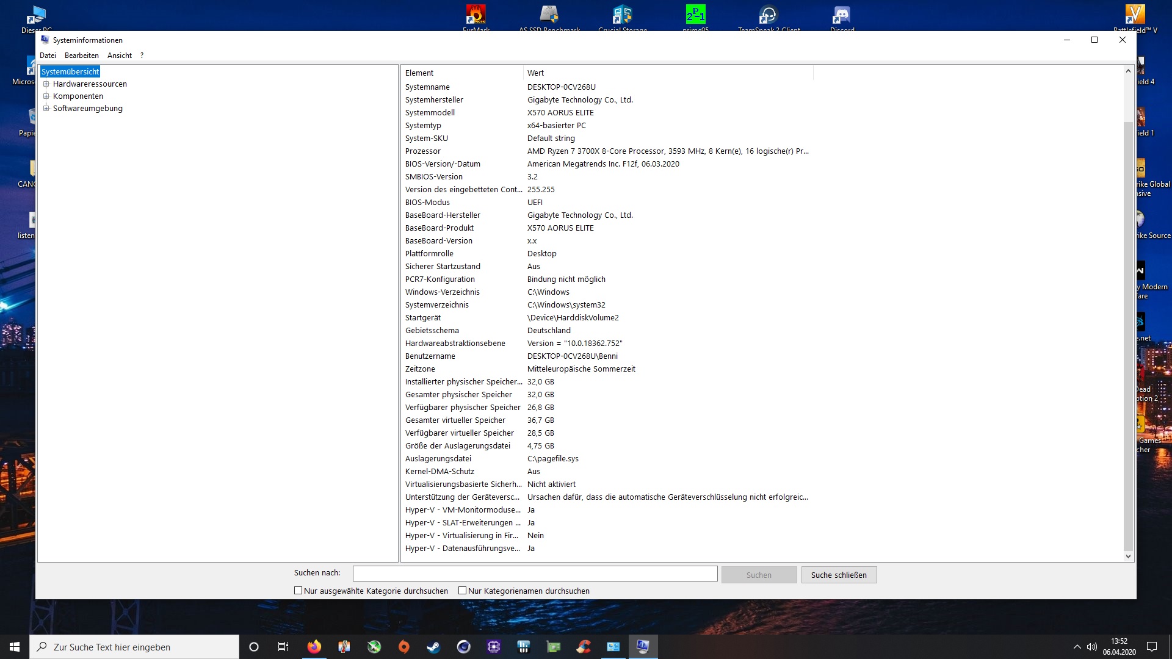Open Firefox from the taskbar
Screen dimensions: 1172x659
[314, 647]
